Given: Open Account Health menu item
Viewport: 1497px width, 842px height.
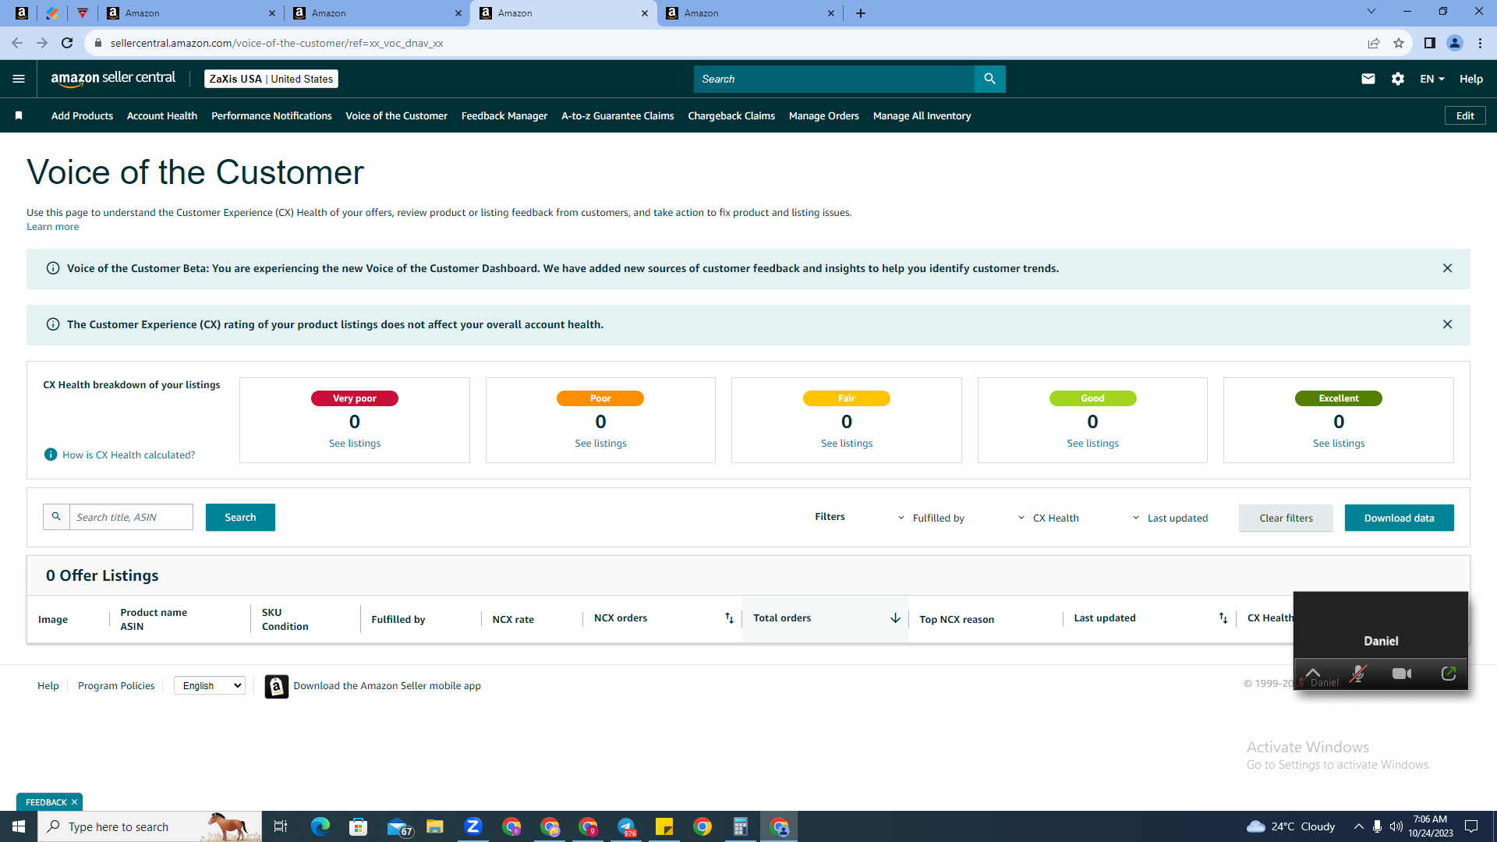Looking at the screenshot, I should 162,115.
